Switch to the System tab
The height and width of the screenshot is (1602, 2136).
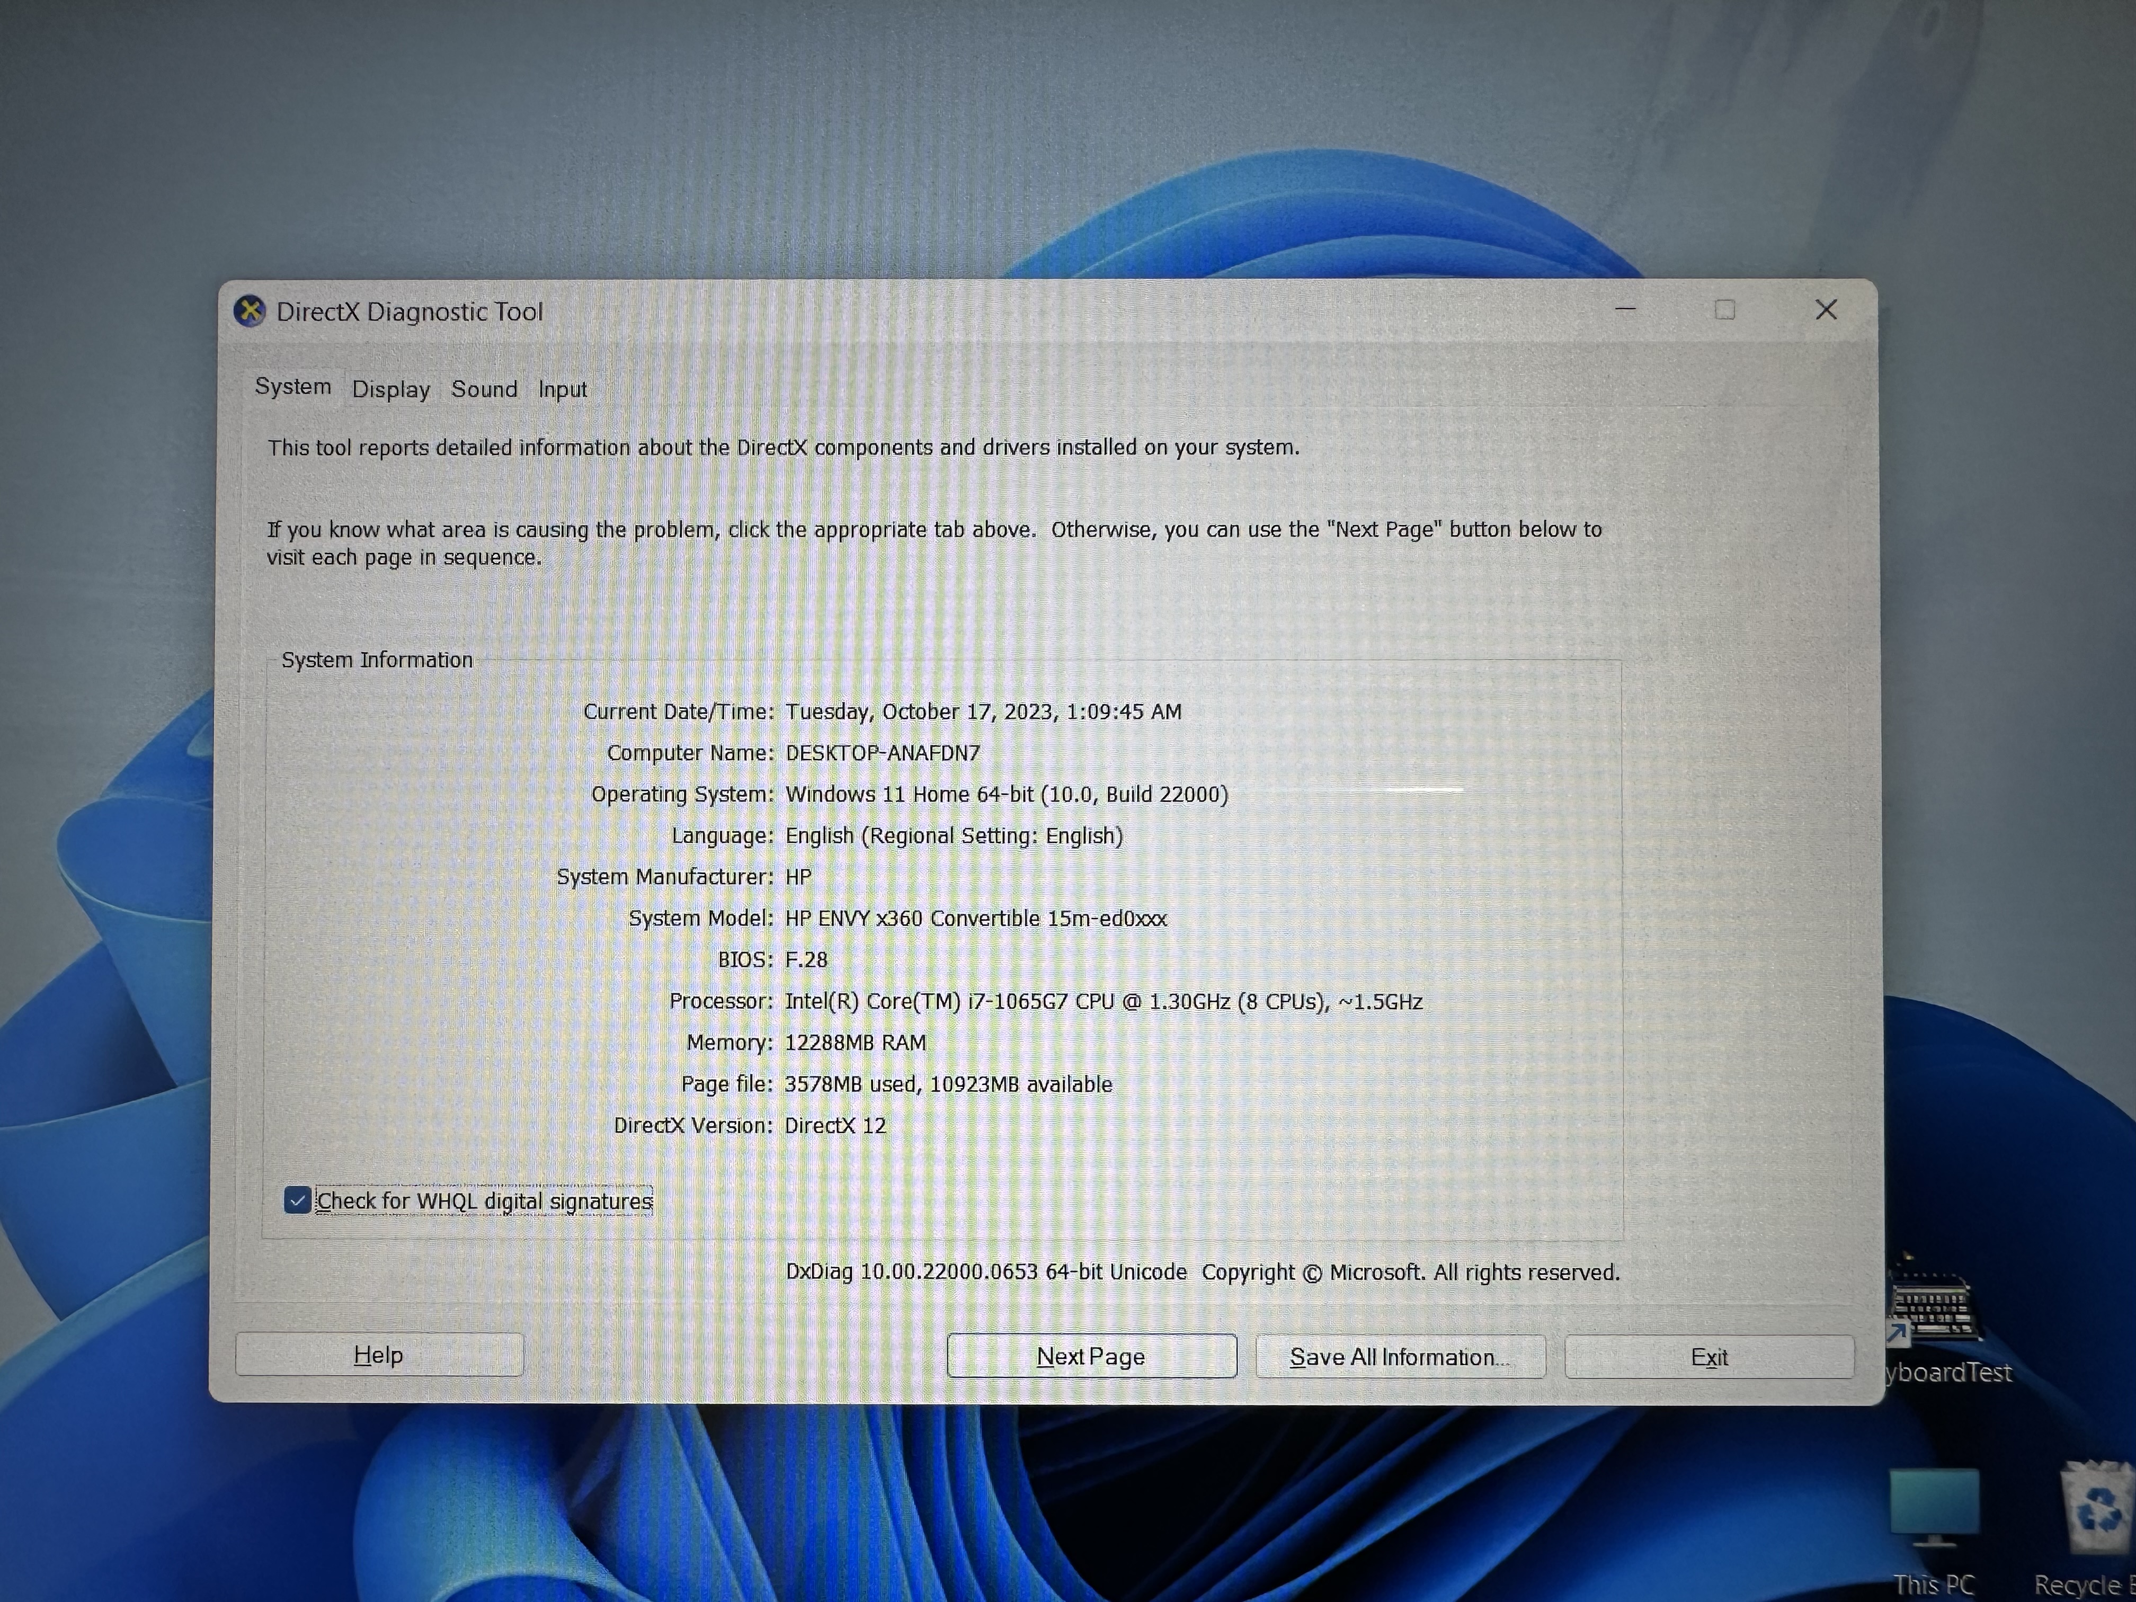pyautogui.click(x=292, y=387)
